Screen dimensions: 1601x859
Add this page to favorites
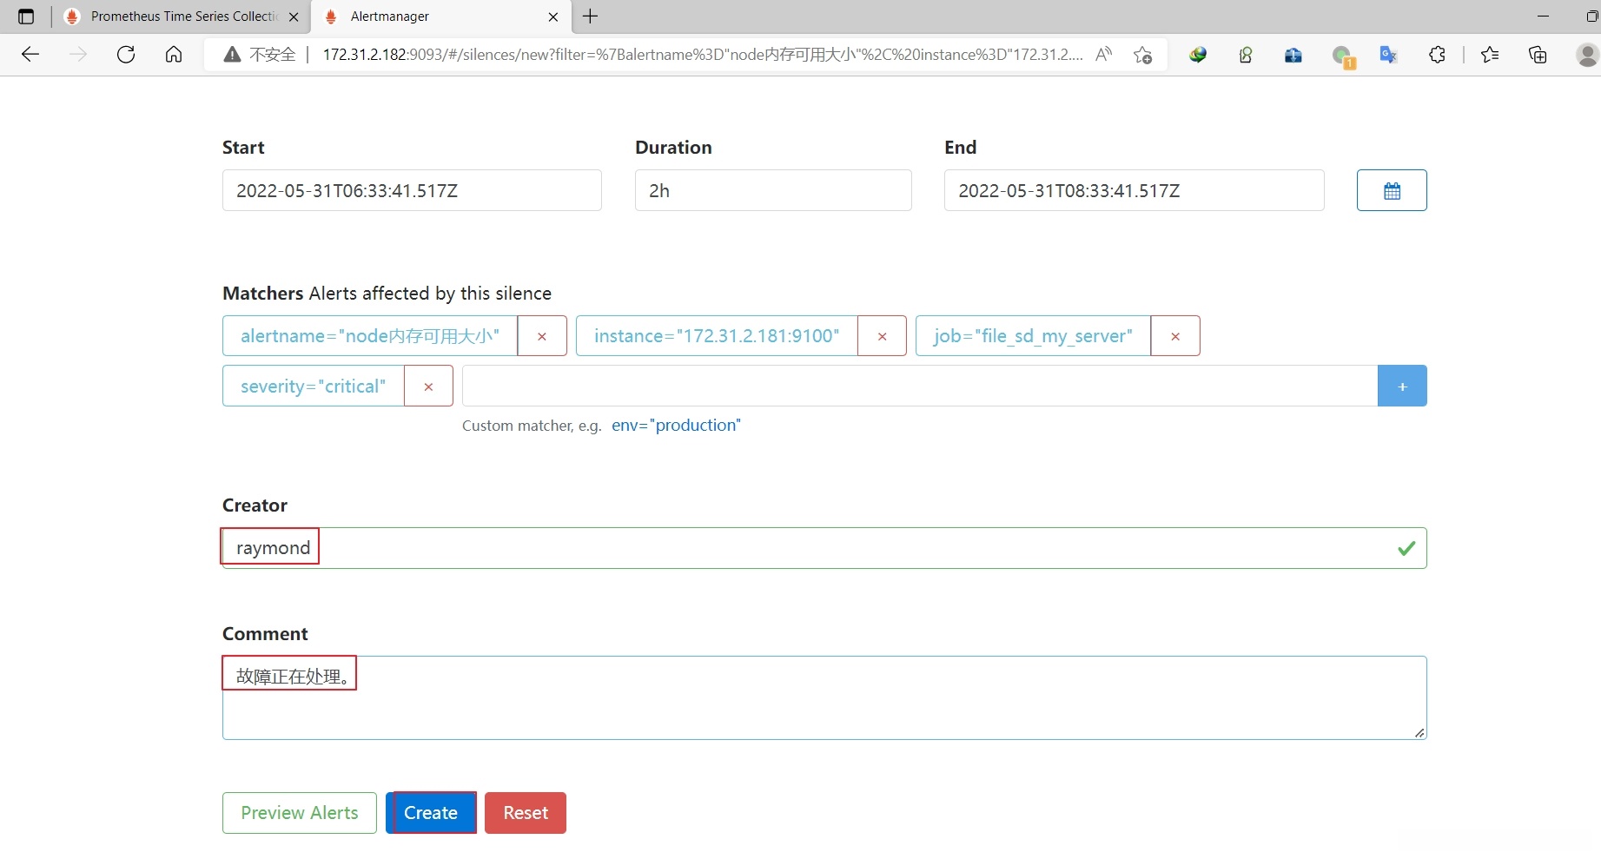pos(1142,55)
